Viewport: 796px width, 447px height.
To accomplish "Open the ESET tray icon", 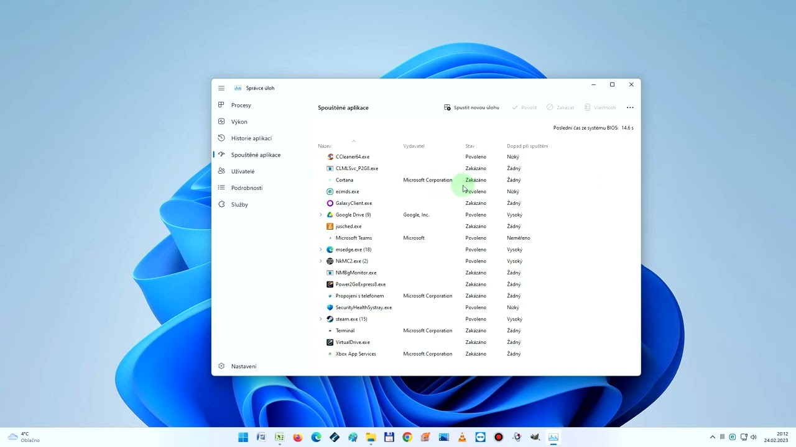I will click(x=733, y=437).
